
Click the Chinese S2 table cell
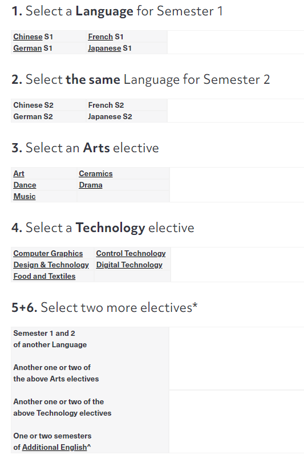click(48, 105)
